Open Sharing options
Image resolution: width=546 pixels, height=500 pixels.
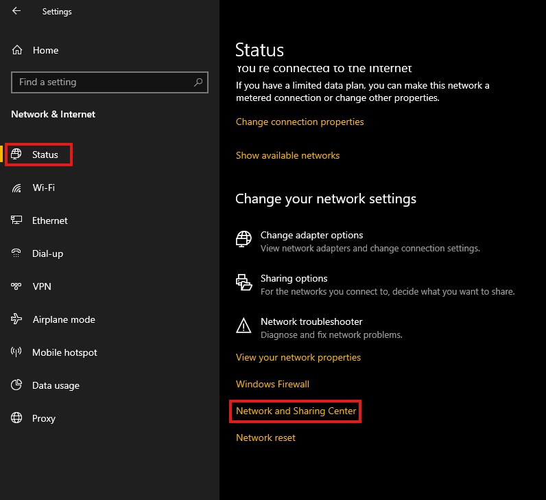294,279
